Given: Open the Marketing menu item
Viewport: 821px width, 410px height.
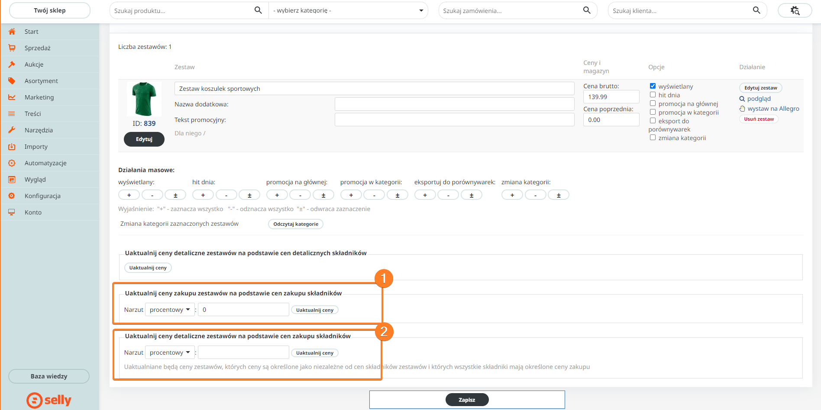Looking at the screenshot, I should [39, 97].
